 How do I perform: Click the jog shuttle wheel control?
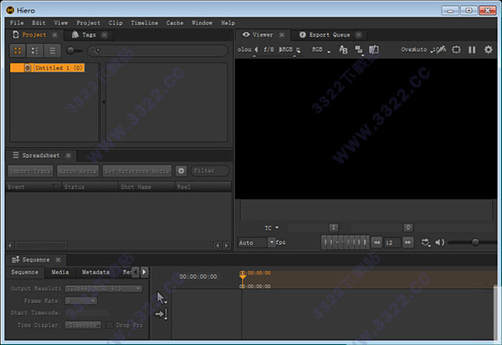pos(345,242)
